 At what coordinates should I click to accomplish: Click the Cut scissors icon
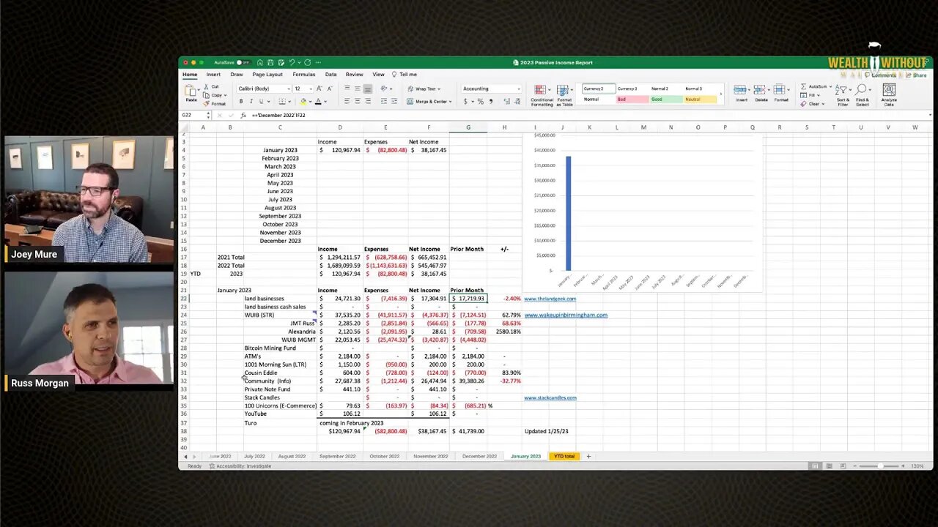[x=205, y=87]
